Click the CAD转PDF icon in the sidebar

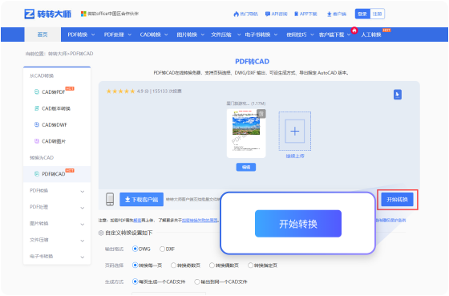37,92
